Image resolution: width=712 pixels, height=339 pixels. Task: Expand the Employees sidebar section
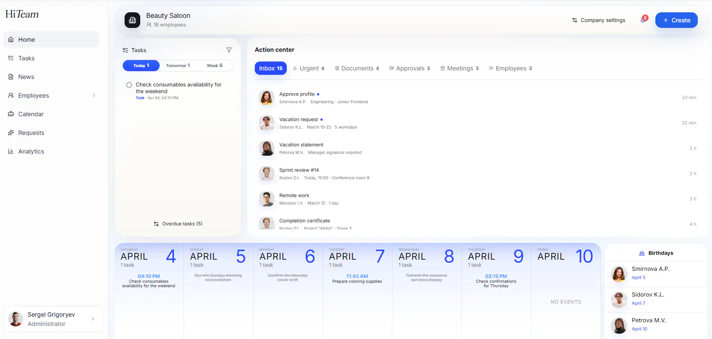click(x=94, y=95)
